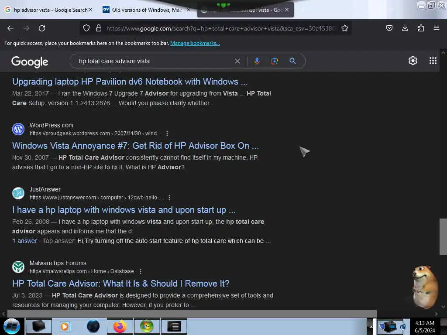Click the vertical scrollbar thumb

coord(443,236)
